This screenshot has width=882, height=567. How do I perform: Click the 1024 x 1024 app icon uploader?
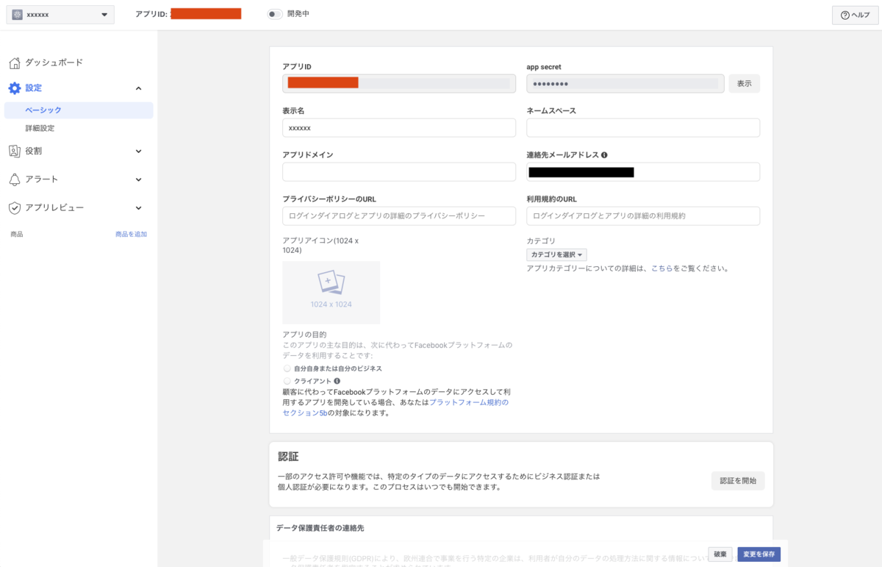(x=331, y=293)
